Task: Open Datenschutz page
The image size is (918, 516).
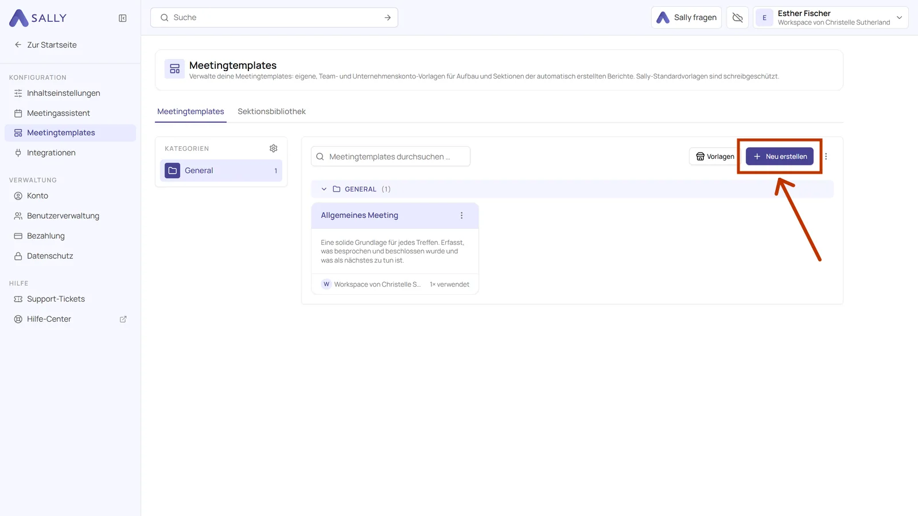Action: click(x=70, y=256)
